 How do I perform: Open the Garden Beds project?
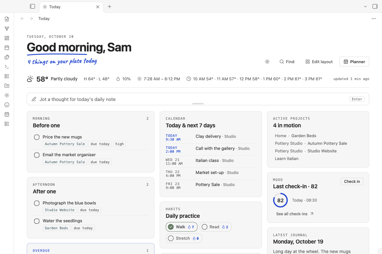point(304,136)
